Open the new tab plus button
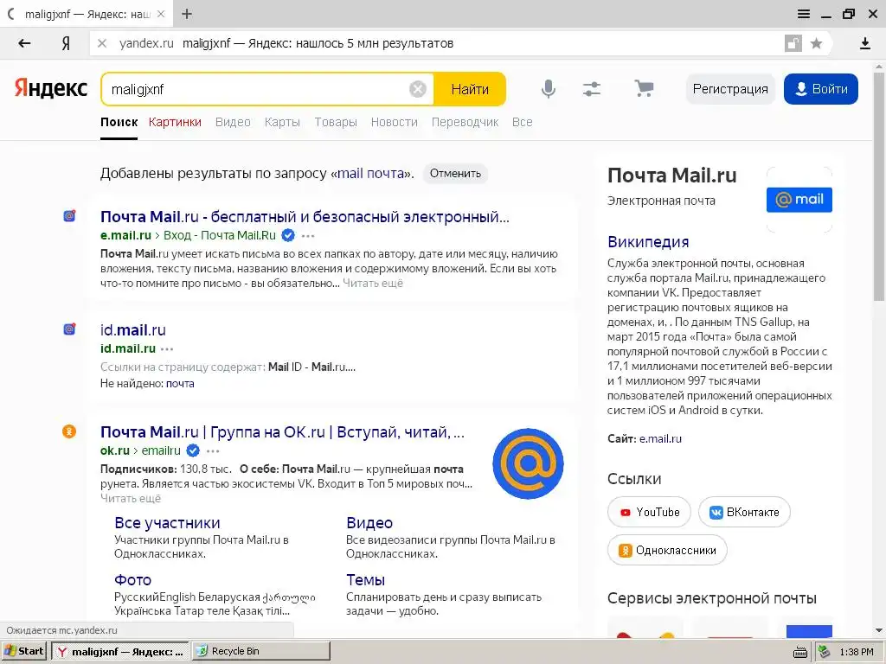886x664 pixels. coord(187,14)
